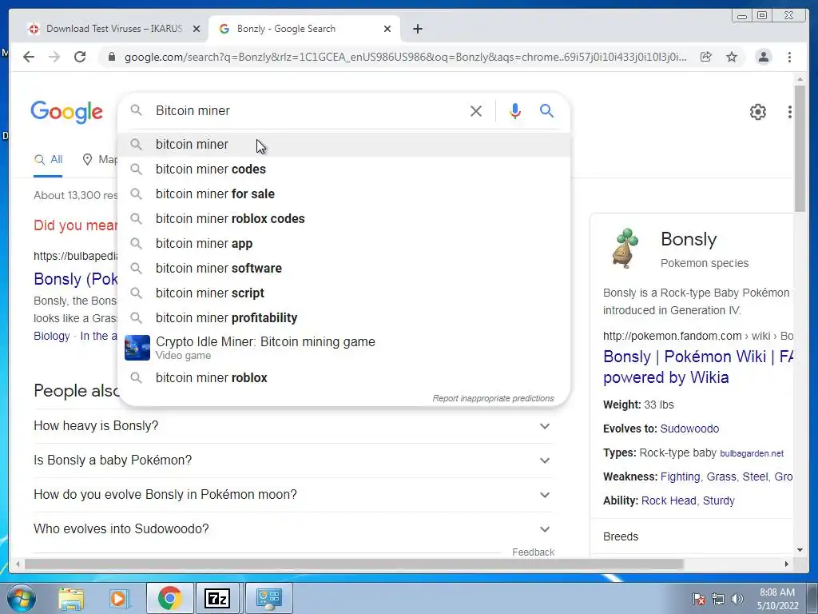Viewport: 818px width, 614px height.
Task: Pick suggestion 'bitcoin miner app'
Action: point(344,243)
